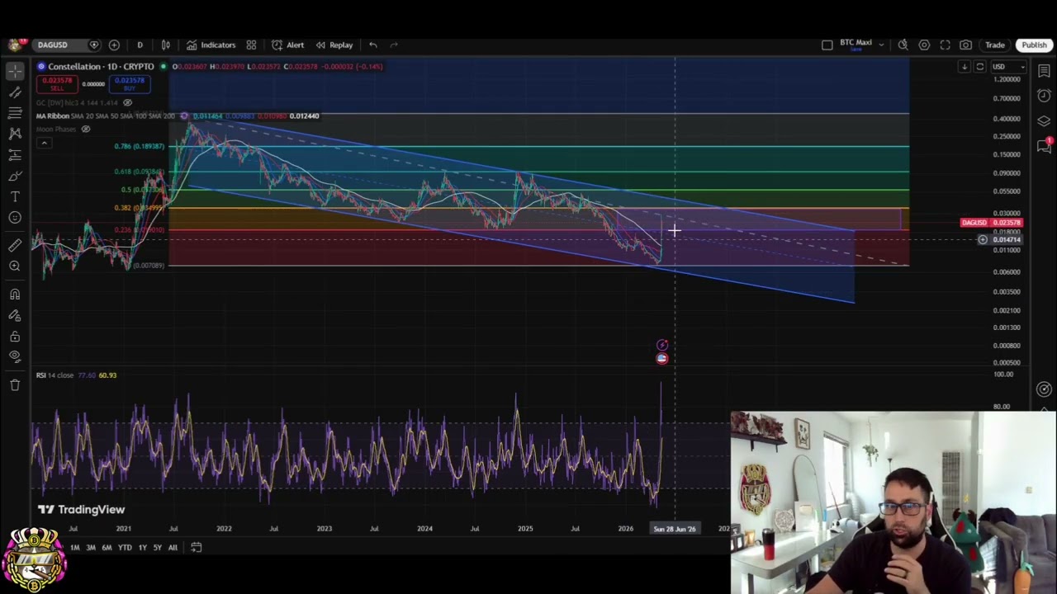This screenshot has height=594, width=1057.
Task: Select the brush drawing tool
Action: (15, 176)
